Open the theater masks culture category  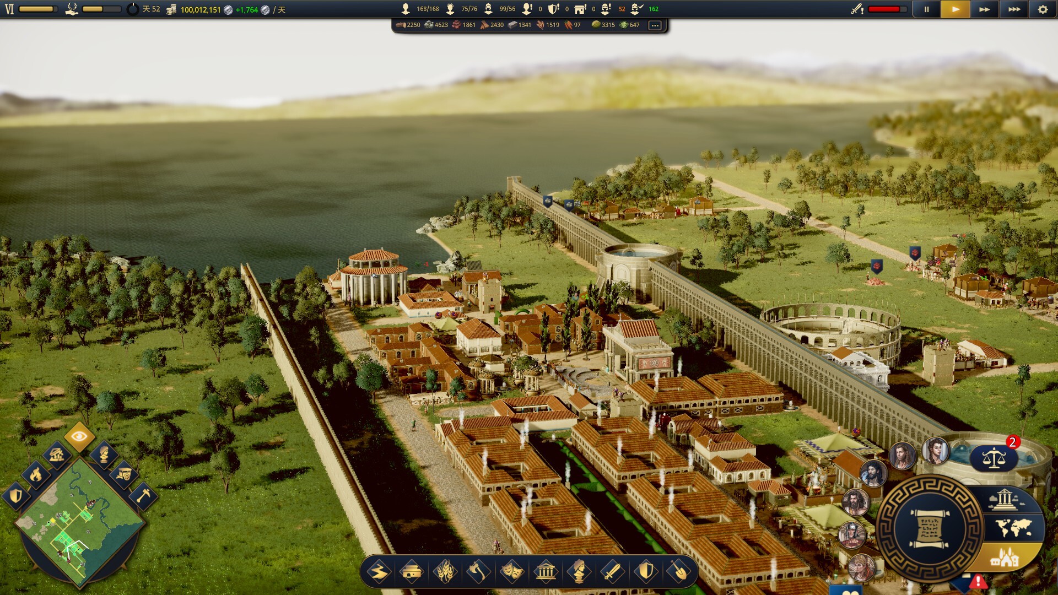click(x=511, y=572)
